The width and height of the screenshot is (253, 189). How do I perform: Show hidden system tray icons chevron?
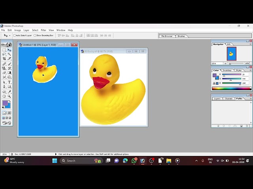pos(196,161)
